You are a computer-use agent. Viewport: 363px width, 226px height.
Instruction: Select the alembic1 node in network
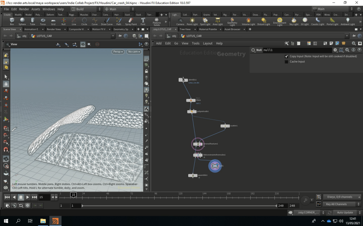pyautogui.click(x=183, y=80)
